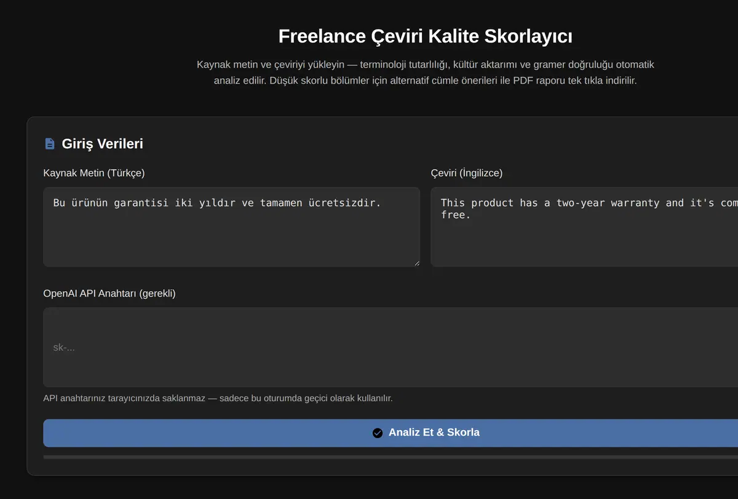Image resolution: width=738 pixels, height=499 pixels.
Task: Click the Kaynak Metin (Türkçe) label
Action: tap(94, 173)
